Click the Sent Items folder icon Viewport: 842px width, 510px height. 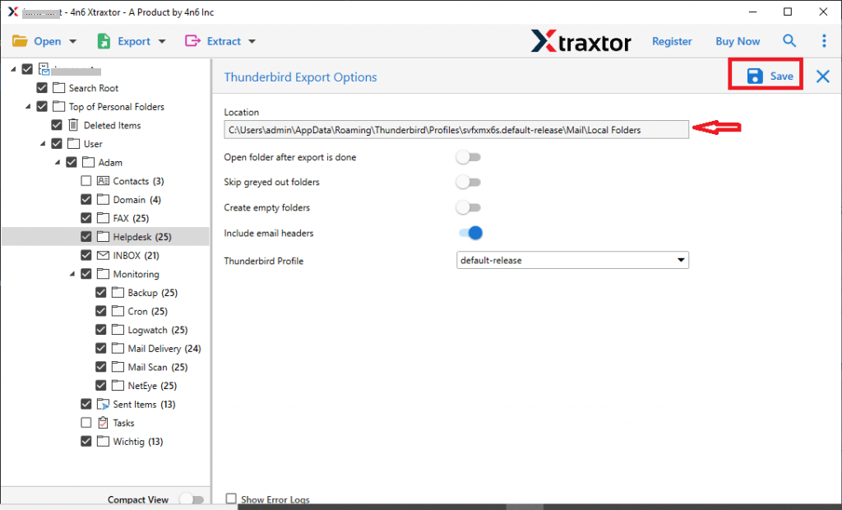(x=103, y=404)
